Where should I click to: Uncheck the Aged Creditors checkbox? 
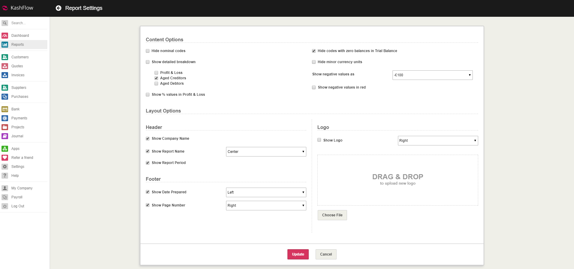click(x=156, y=78)
